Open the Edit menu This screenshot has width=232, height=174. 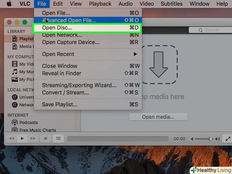click(x=58, y=4)
